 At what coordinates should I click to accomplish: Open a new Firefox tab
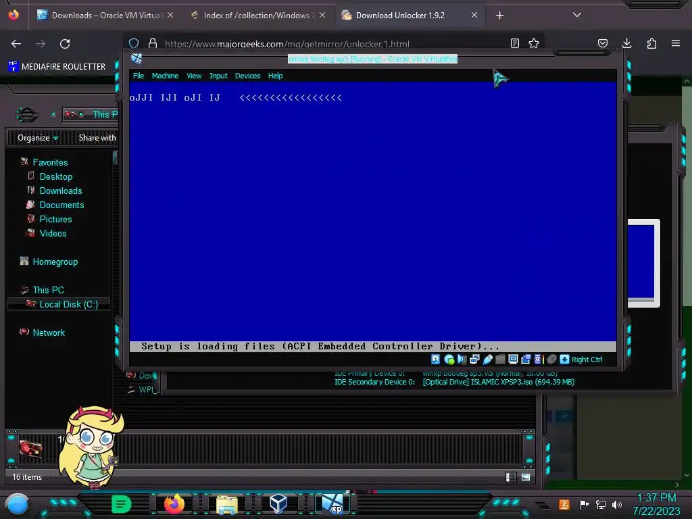[499, 16]
